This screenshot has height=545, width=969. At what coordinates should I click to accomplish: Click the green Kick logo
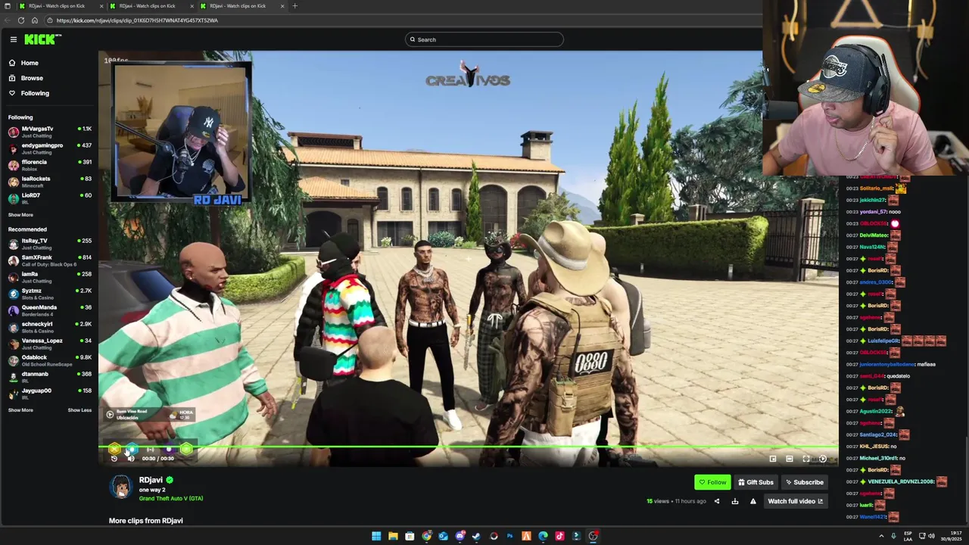[42, 39]
